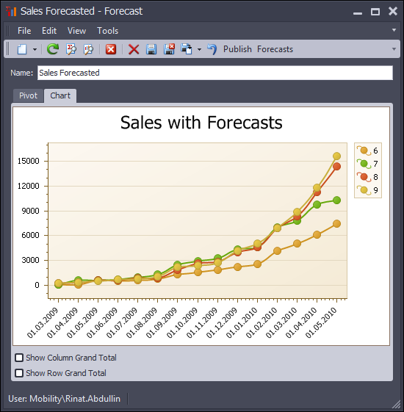The height and width of the screenshot is (412, 404).
Task: Click the Publish toolbar button
Action: pyautogui.click(x=237, y=49)
